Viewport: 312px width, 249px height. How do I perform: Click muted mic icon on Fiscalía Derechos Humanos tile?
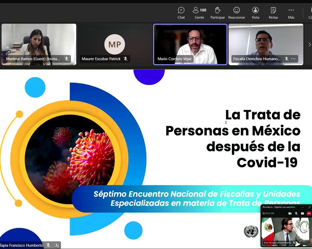(x=286, y=59)
